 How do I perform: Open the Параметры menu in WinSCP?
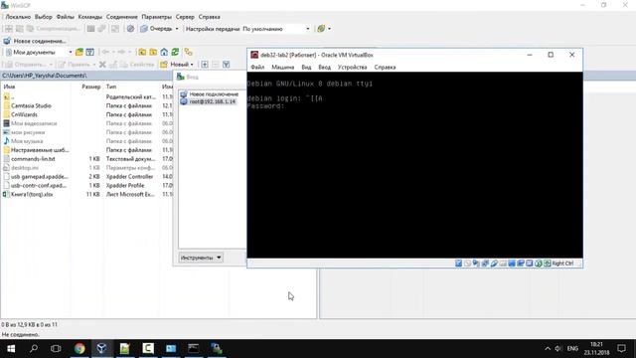157,17
